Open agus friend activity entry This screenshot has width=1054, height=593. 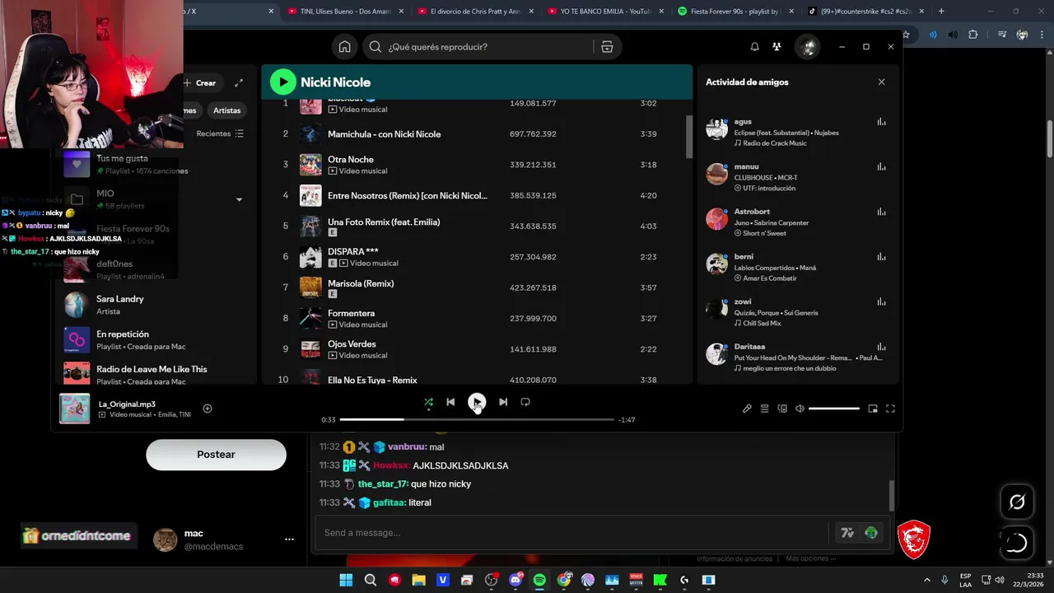(x=796, y=132)
